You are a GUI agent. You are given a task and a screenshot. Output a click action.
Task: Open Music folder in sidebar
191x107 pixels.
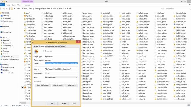click(x=5, y=48)
